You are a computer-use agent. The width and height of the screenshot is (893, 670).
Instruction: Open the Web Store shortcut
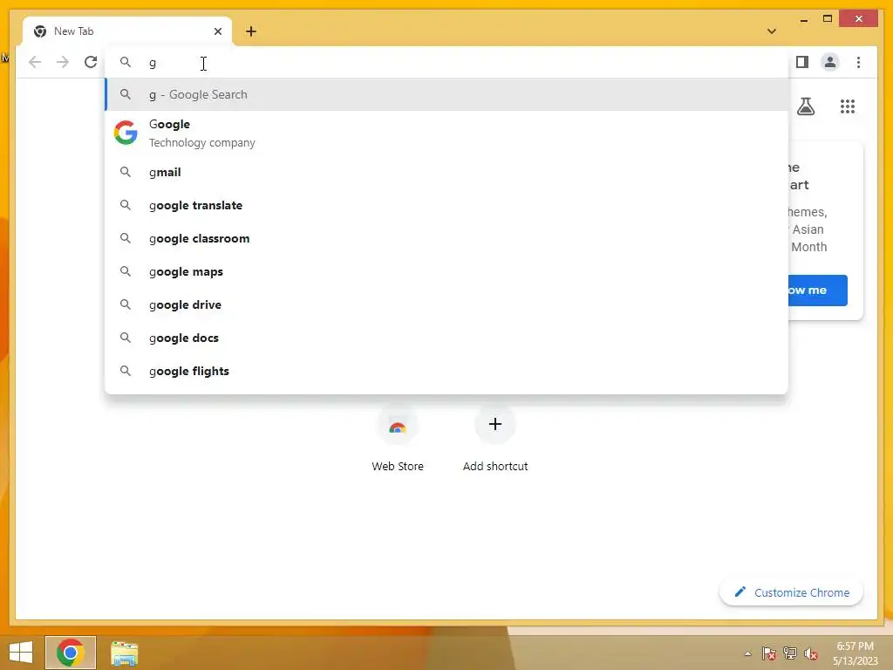click(x=398, y=440)
